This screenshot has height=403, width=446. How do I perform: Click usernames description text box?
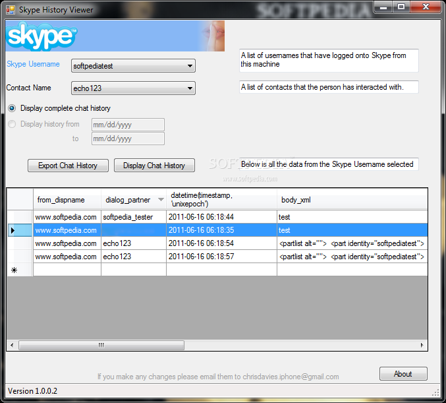tap(329, 60)
